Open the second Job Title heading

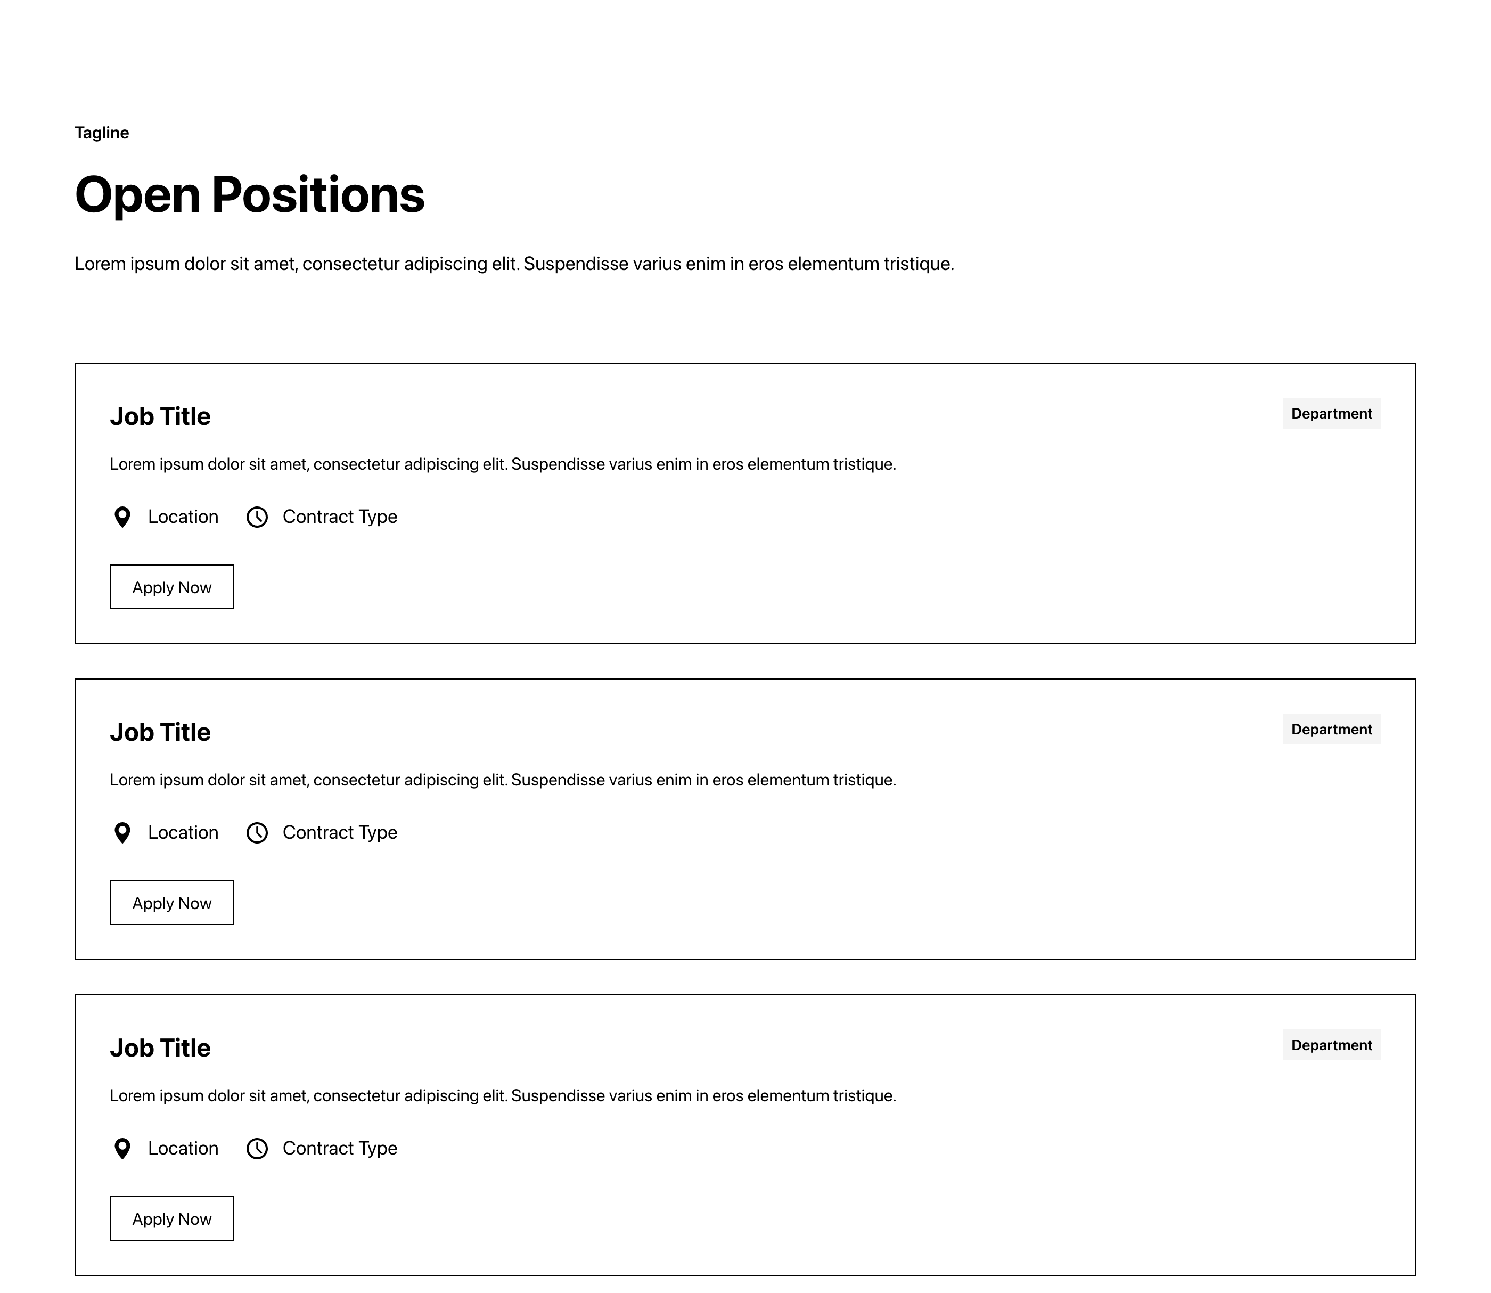click(160, 732)
